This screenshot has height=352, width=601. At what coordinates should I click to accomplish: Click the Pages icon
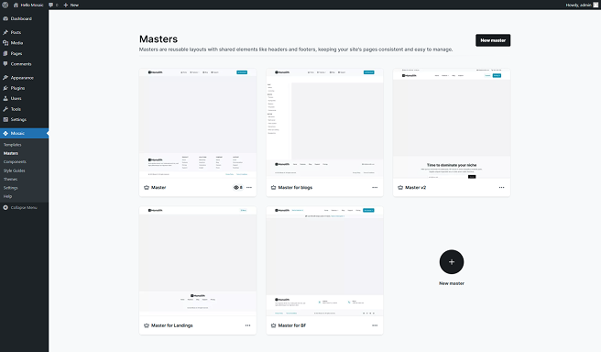click(5, 53)
